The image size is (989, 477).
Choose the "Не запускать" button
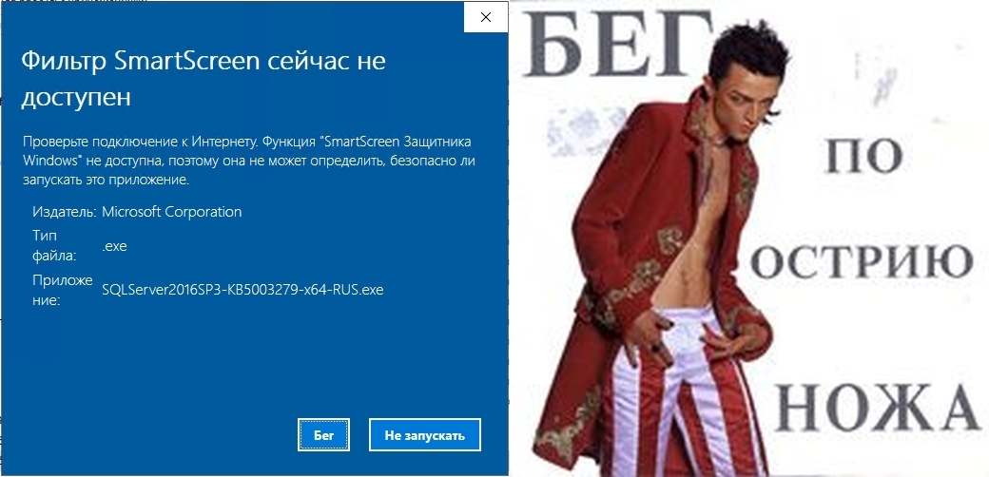point(424,435)
